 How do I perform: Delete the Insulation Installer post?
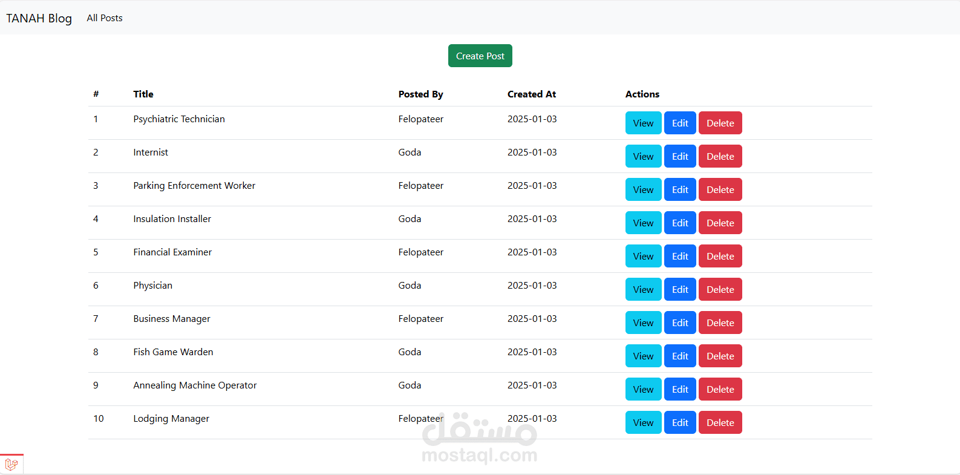pyautogui.click(x=720, y=223)
